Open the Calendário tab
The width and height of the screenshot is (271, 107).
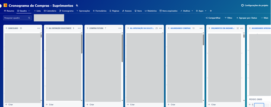pos(50,11)
